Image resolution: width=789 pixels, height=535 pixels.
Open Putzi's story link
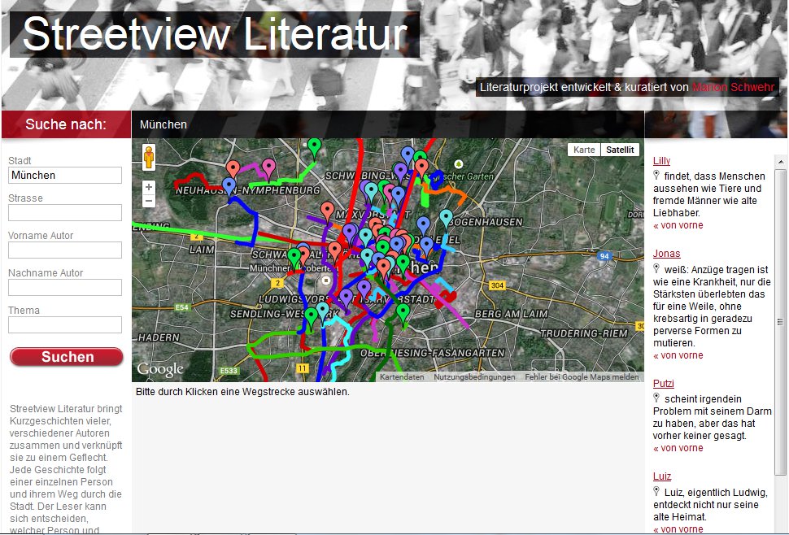click(663, 384)
